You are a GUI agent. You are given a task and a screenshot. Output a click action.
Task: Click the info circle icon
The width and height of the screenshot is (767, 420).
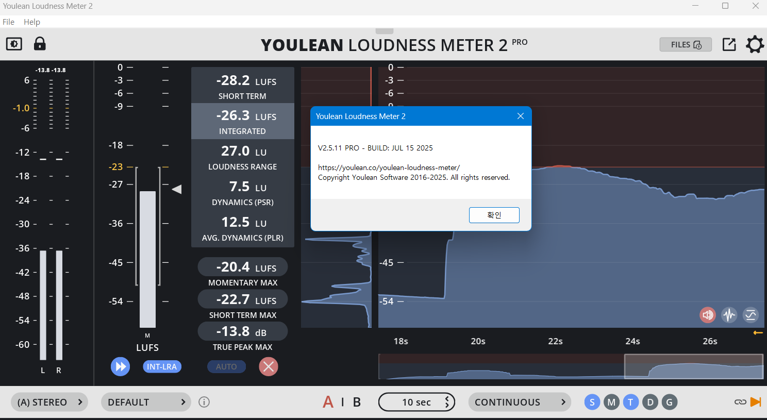(x=204, y=402)
